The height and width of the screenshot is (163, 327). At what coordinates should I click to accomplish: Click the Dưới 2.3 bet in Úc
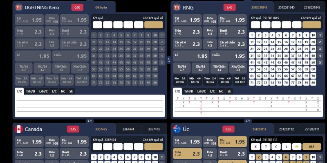232,154
